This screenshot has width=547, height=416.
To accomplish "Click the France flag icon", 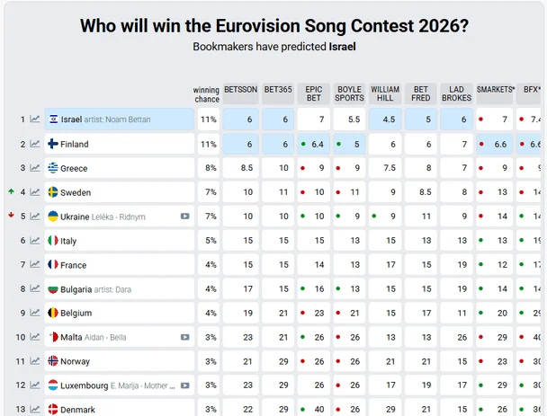I will pyautogui.click(x=53, y=265).
